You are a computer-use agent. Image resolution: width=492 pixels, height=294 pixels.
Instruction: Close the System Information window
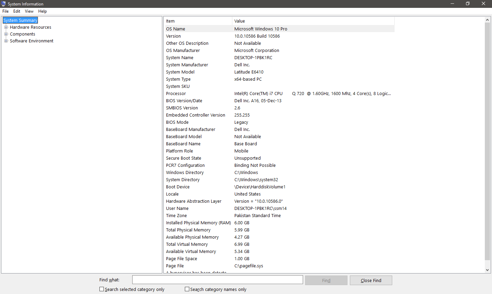point(483,4)
